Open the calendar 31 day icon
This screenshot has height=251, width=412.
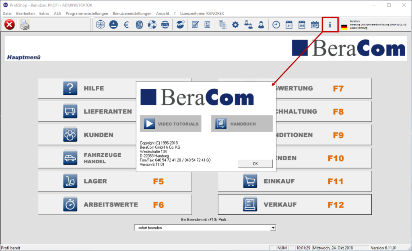[x=289, y=24]
